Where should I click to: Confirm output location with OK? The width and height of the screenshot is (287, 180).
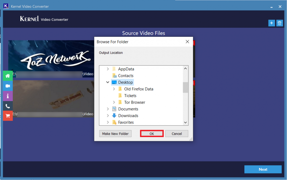click(152, 133)
